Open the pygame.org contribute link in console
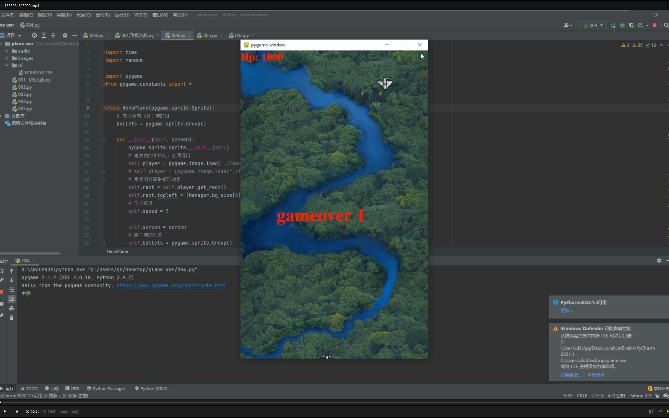Screen dimensions: 669x418 [x=171, y=285]
